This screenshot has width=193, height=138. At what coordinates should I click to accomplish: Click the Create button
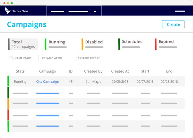173,24
